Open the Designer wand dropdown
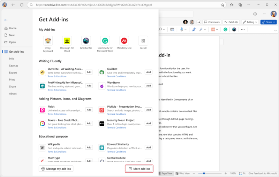 click(205, 30)
